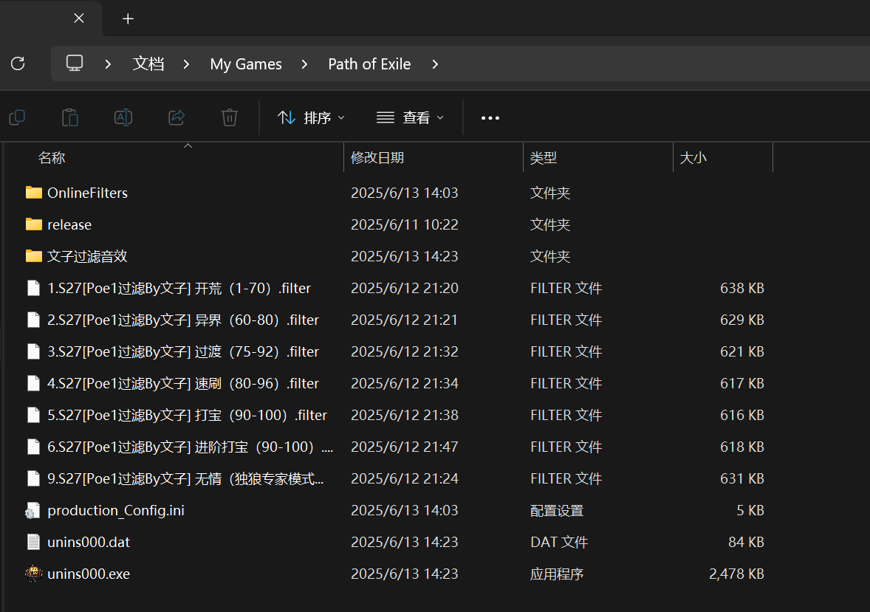The image size is (870, 612).
Task: Add a new tab with plus button
Action: pos(129,19)
